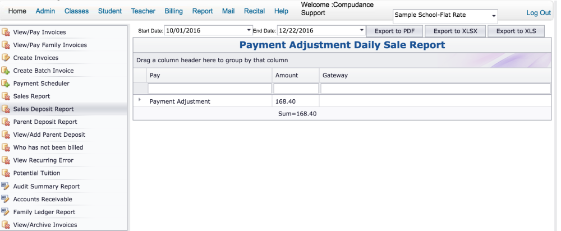The width and height of the screenshot is (561, 231).
Task: Click the Export to XLSX button
Action: [x=455, y=31]
